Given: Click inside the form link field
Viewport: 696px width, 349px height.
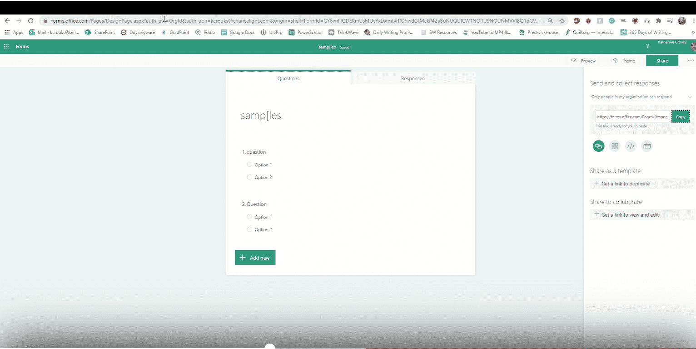Looking at the screenshot, I should coord(631,116).
